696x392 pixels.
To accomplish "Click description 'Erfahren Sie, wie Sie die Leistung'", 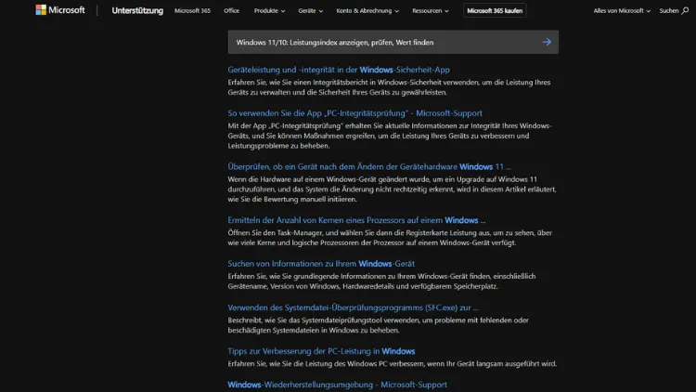I will click(x=392, y=363).
